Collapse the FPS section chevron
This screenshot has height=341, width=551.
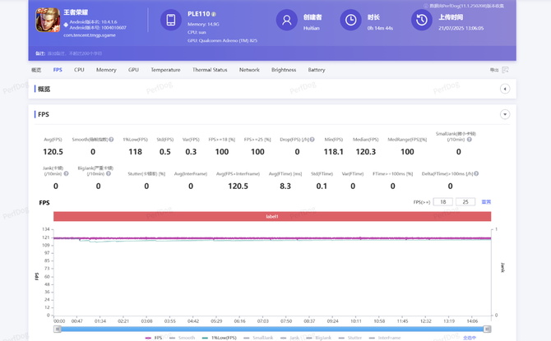(x=505, y=114)
